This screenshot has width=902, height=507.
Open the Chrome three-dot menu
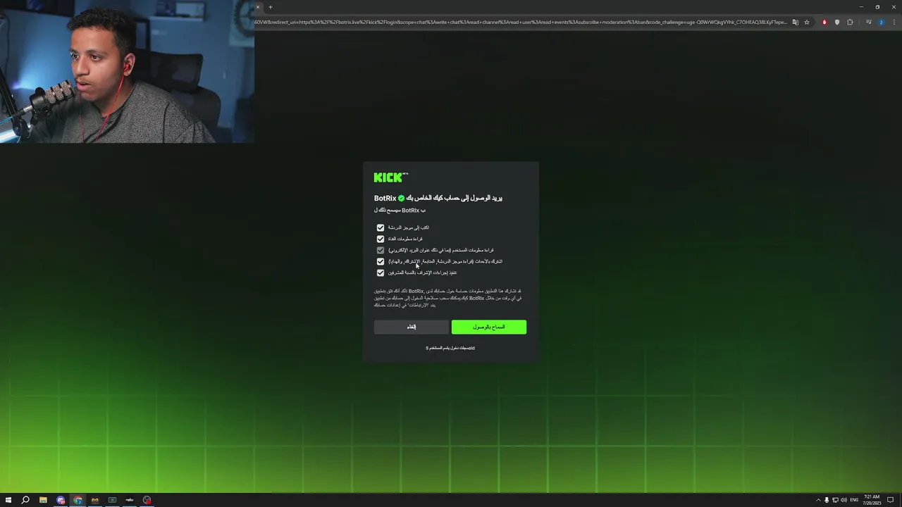(893, 22)
